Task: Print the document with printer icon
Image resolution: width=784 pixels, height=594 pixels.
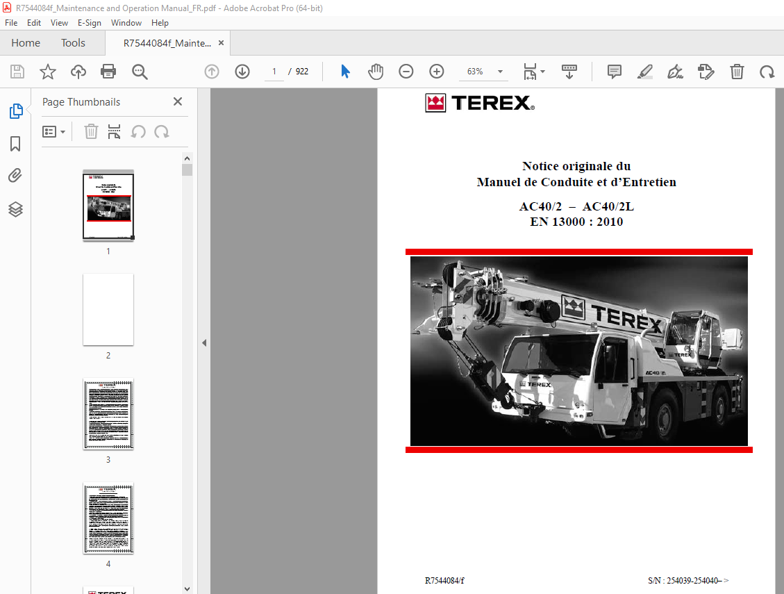Action: click(x=108, y=72)
